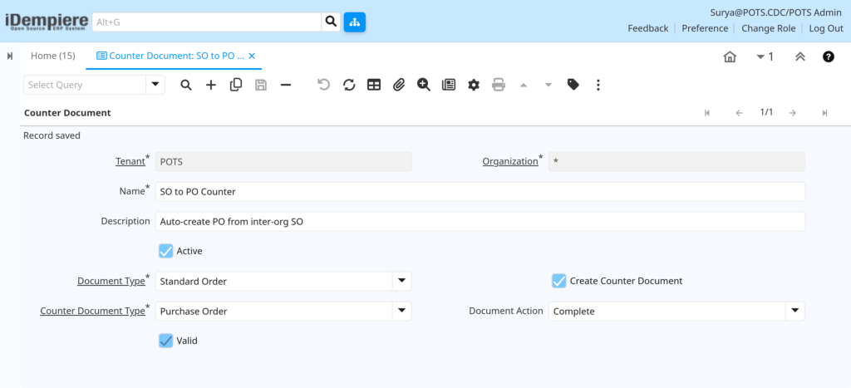Click the 'Record saved' status message
This screenshot has width=851, height=388.
pos(52,135)
